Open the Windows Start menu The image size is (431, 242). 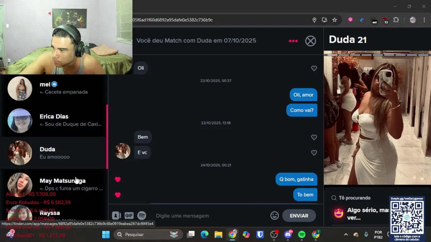[106, 234]
